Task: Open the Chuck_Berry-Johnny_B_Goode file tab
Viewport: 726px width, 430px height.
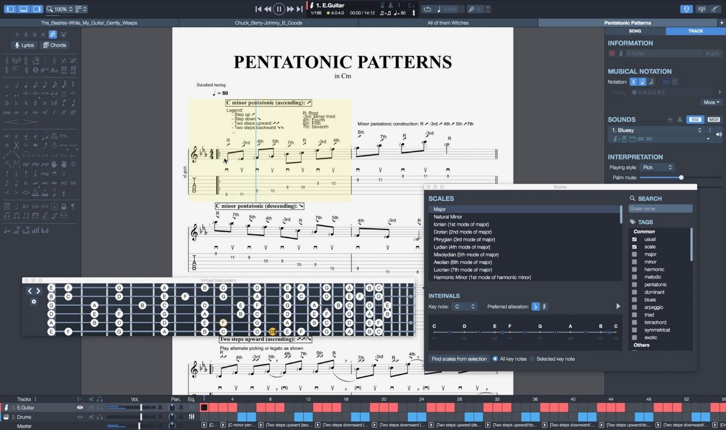Action: point(268,23)
